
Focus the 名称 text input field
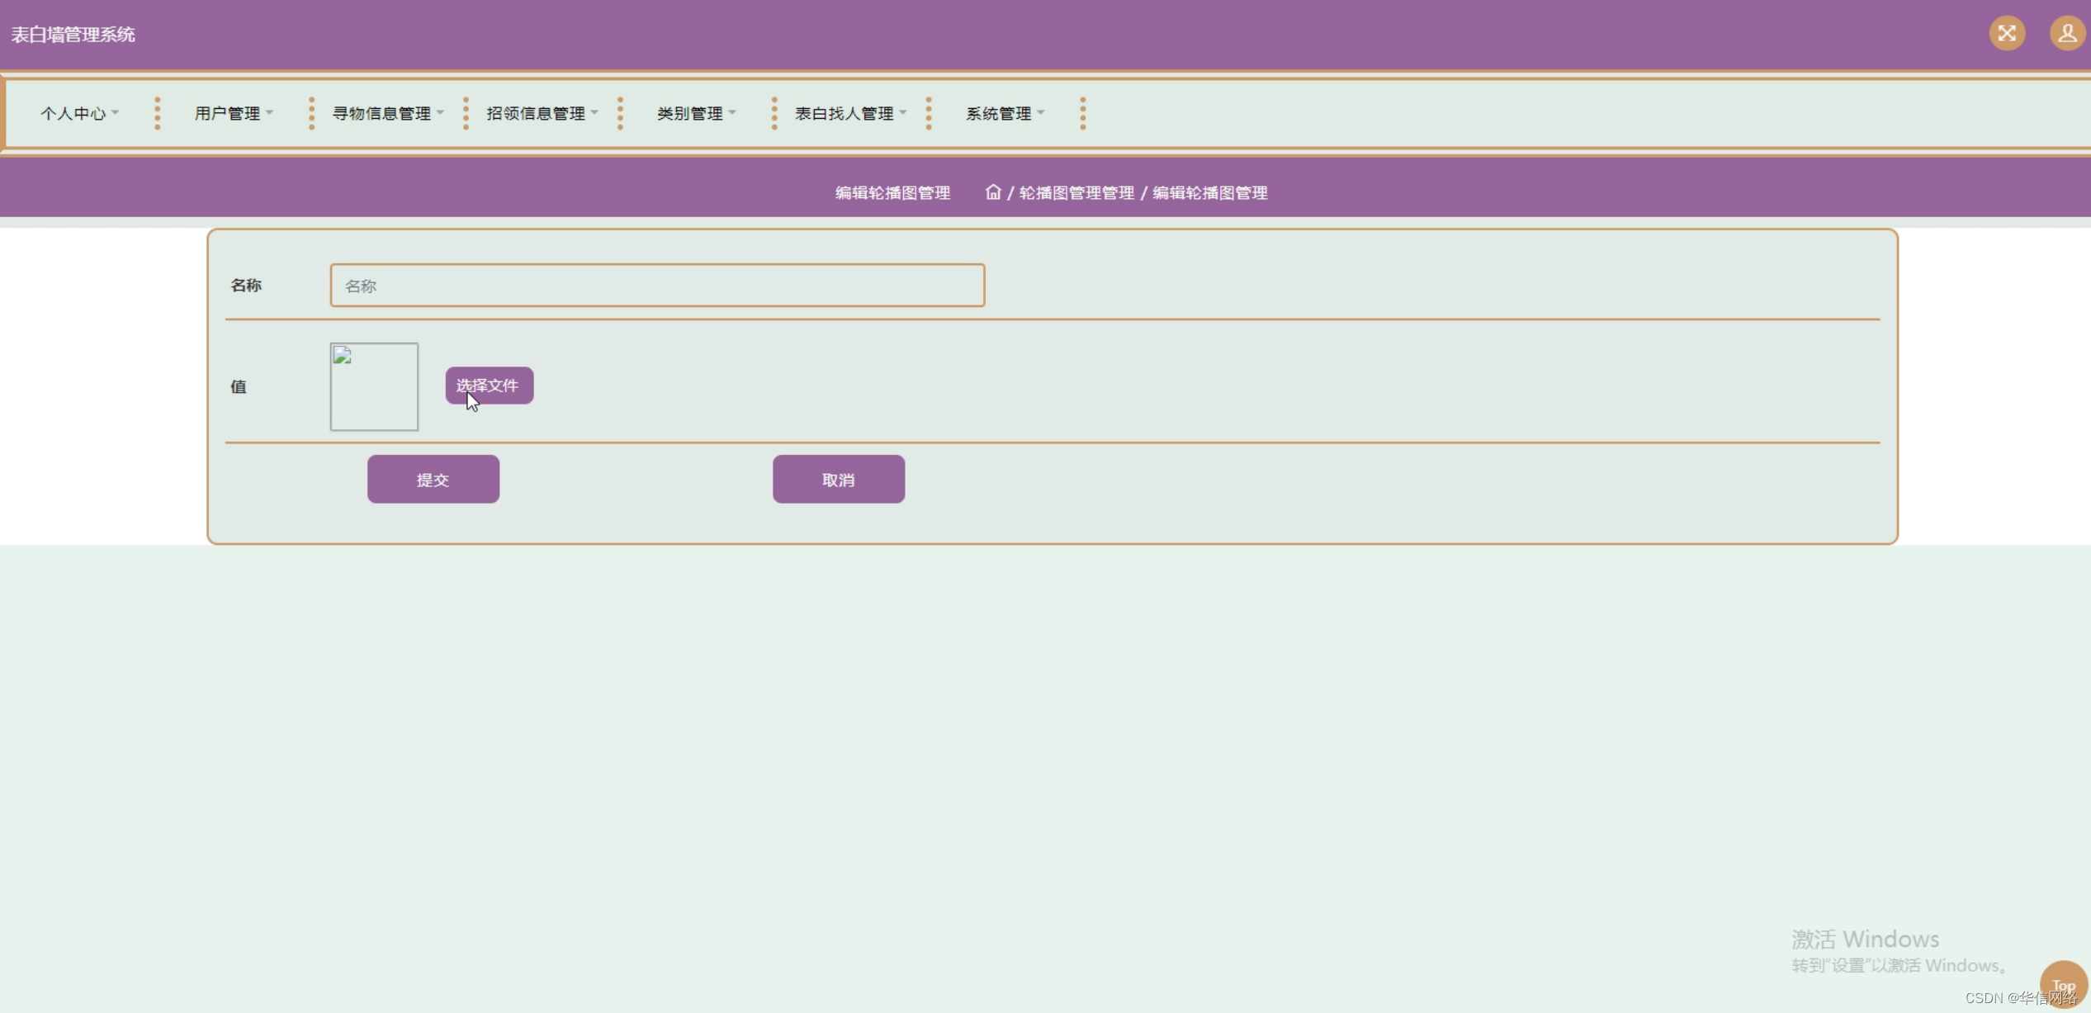657,286
